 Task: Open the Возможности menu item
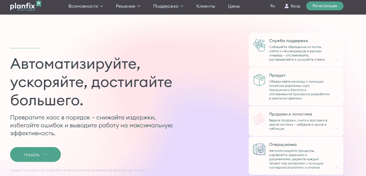pyautogui.click(x=83, y=6)
